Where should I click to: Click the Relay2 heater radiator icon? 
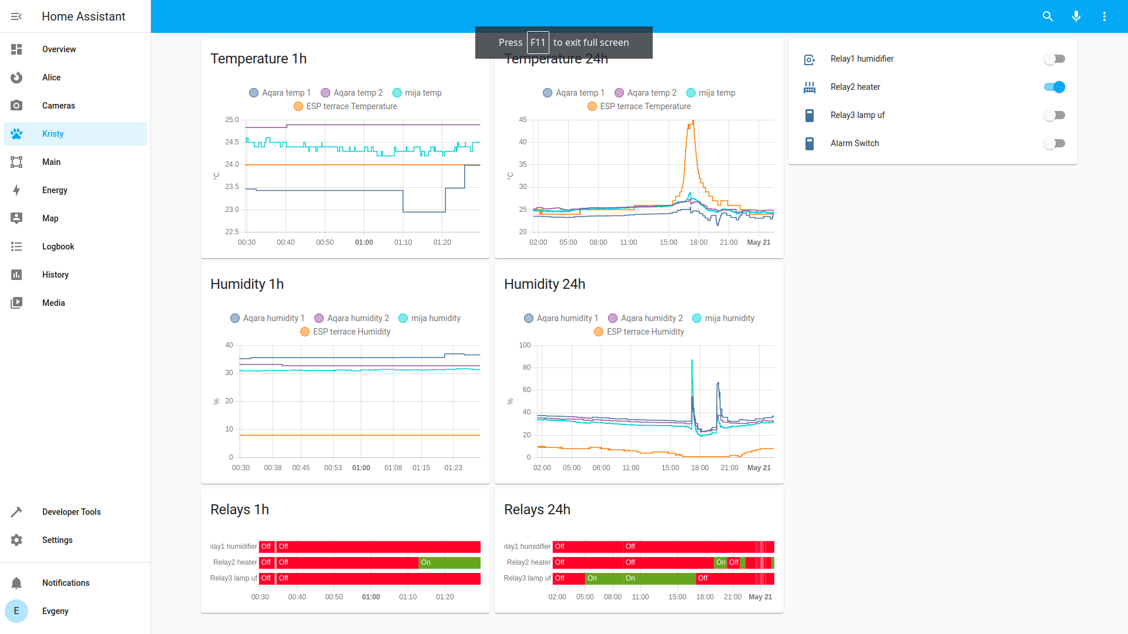809,87
